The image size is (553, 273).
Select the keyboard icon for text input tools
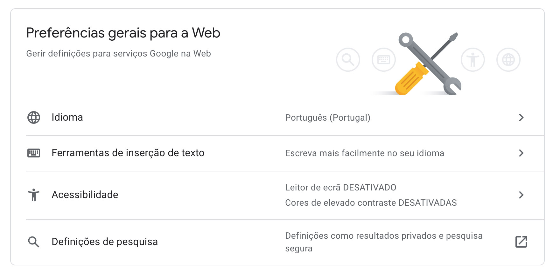click(33, 153)
